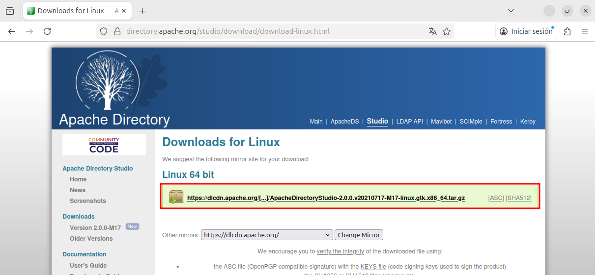Expand the Other mirrors dropdown
This screenshot has width=595, height=275.
pos(267,235)
